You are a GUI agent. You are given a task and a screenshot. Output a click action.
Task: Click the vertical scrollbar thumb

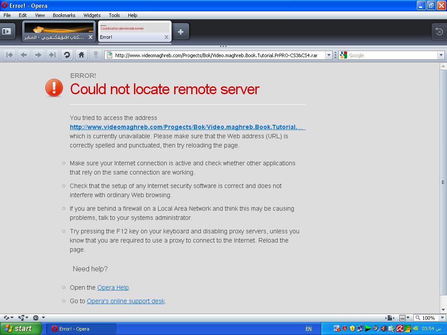[443, 182]
